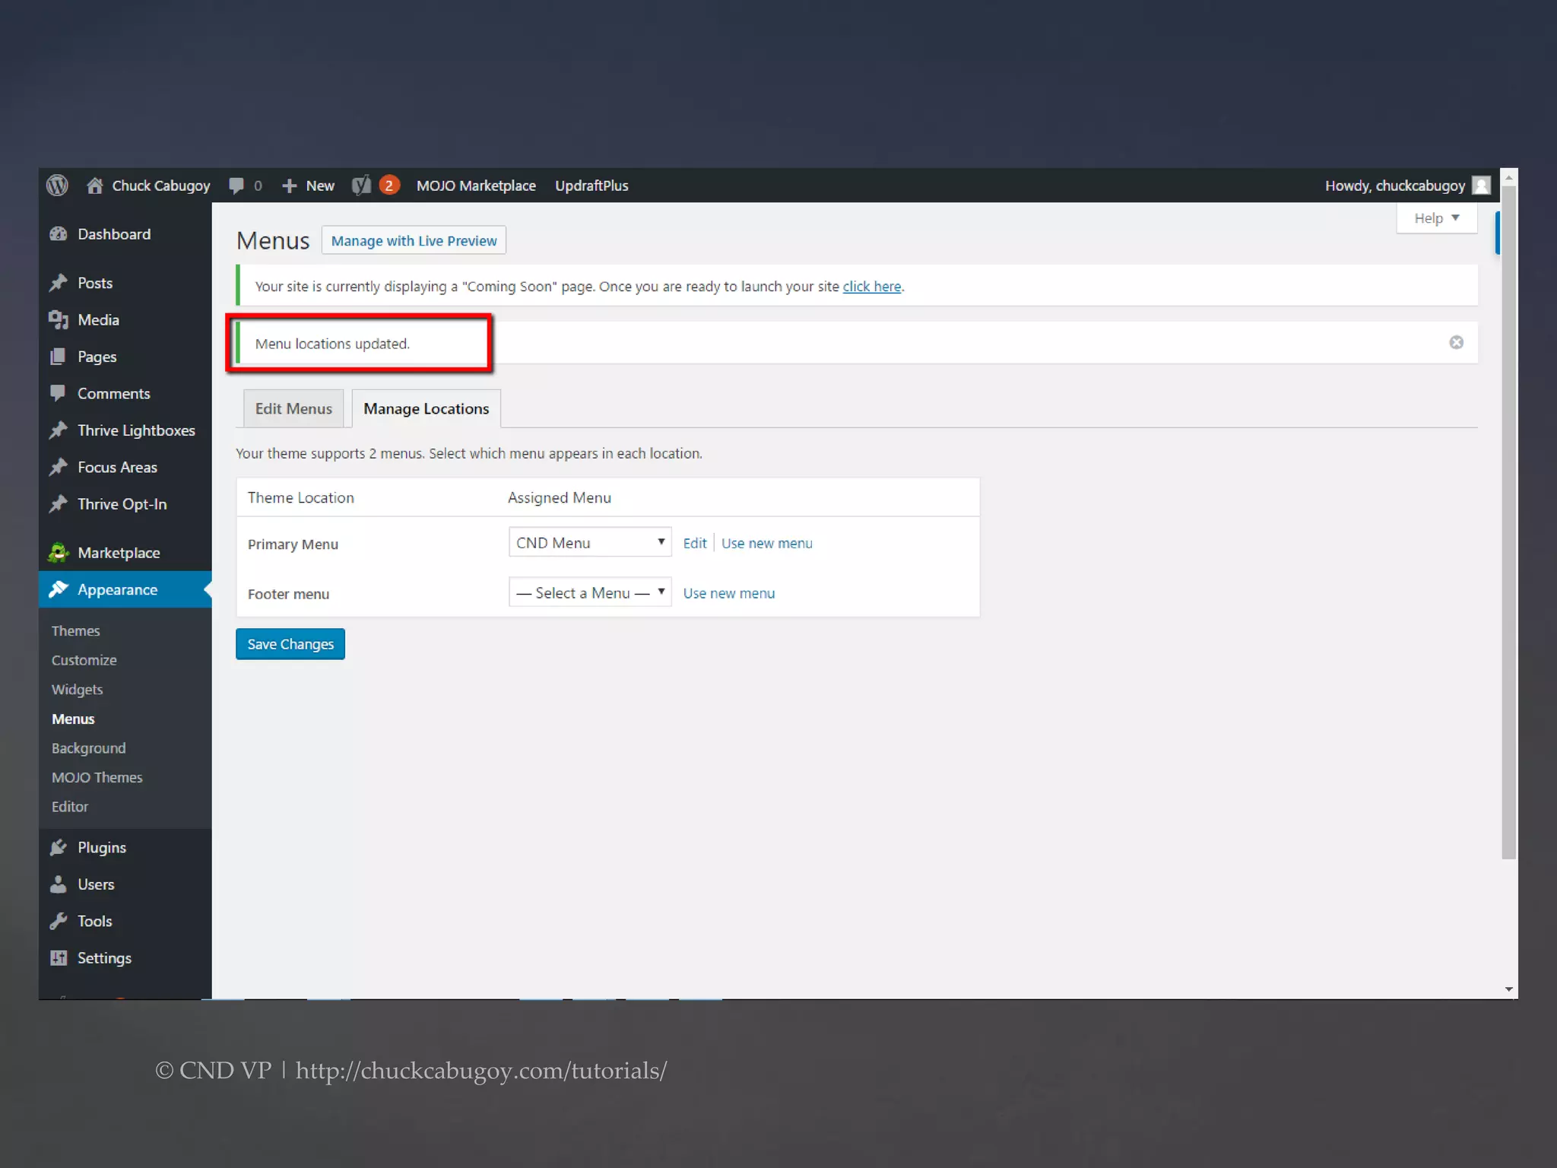
Task: Click Edit link for Primary Menu
Action: 695,543
